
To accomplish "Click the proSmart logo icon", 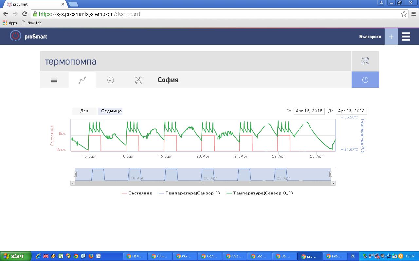I will click(15, 36).
